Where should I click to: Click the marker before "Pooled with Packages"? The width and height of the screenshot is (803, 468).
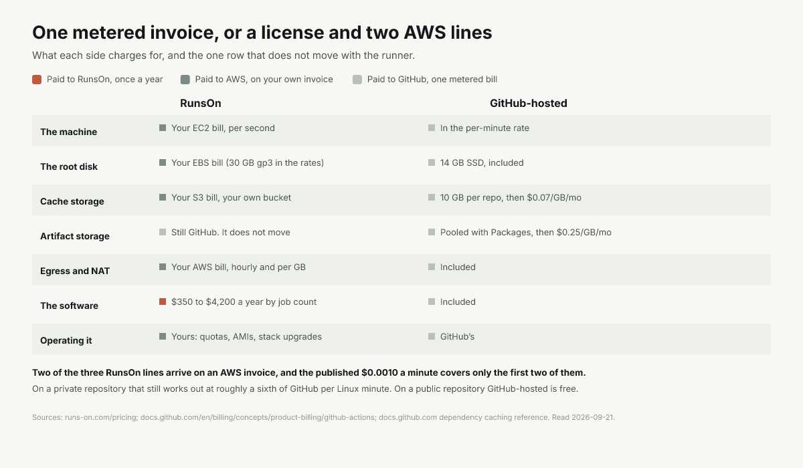(x=432, y=232)
